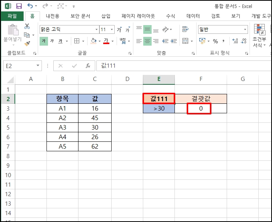The height and width of the screenshot is (222, 272).
Task: Open number format 일반 dropdown
Action: (245, 29)
